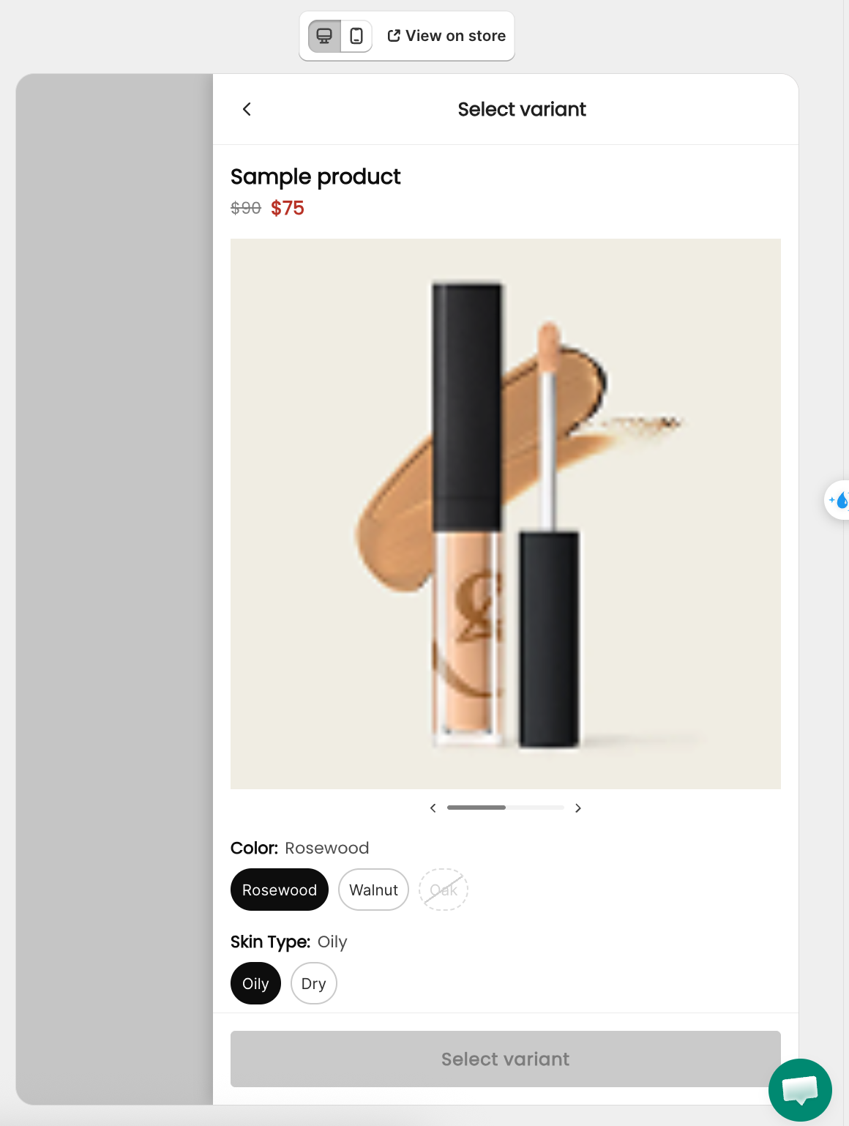Open View on store link

point(446,36)
